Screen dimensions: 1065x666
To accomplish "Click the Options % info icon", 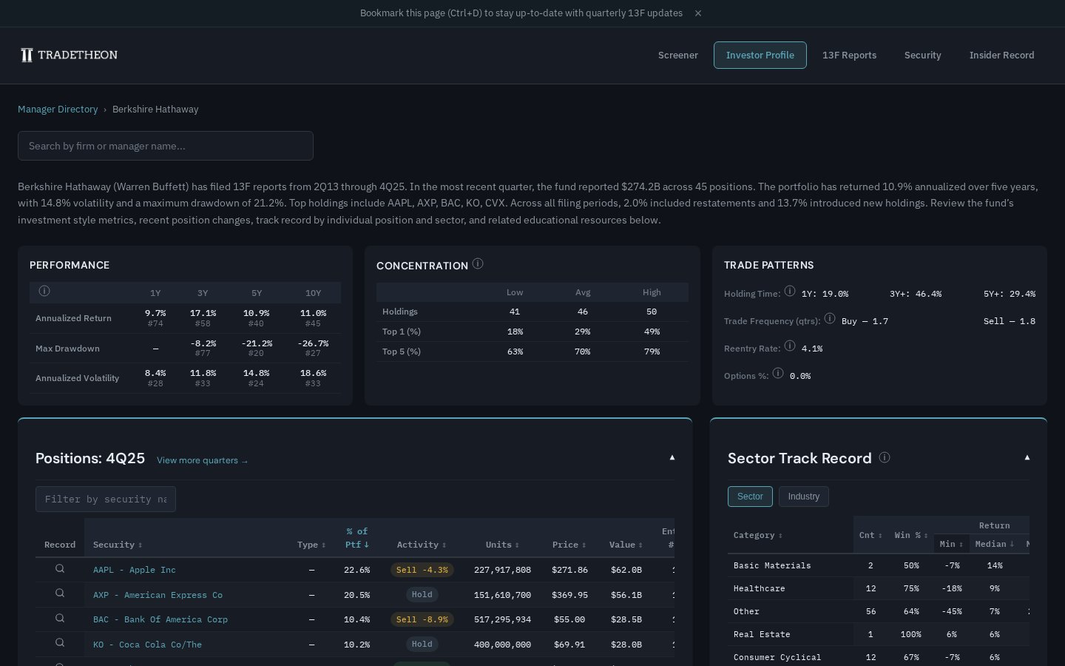I will 778,373.
